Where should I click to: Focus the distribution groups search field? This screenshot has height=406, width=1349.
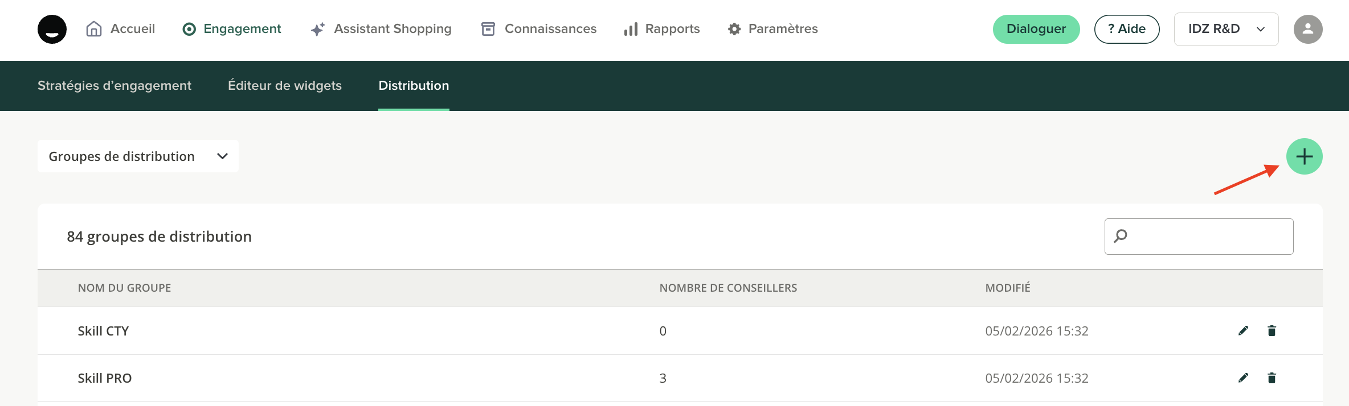(x=1208, y=237)
